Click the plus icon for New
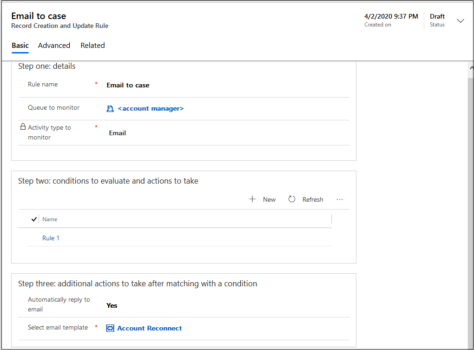Screen dimensions: 474x350 tap(252, 199)
